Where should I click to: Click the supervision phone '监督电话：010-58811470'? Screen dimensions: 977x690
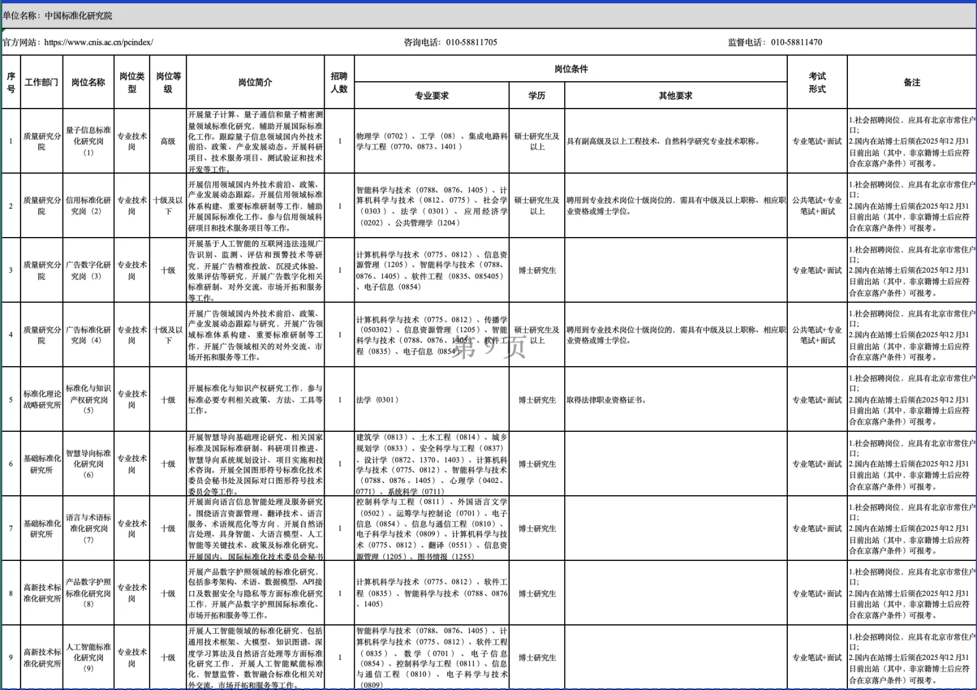775,42
